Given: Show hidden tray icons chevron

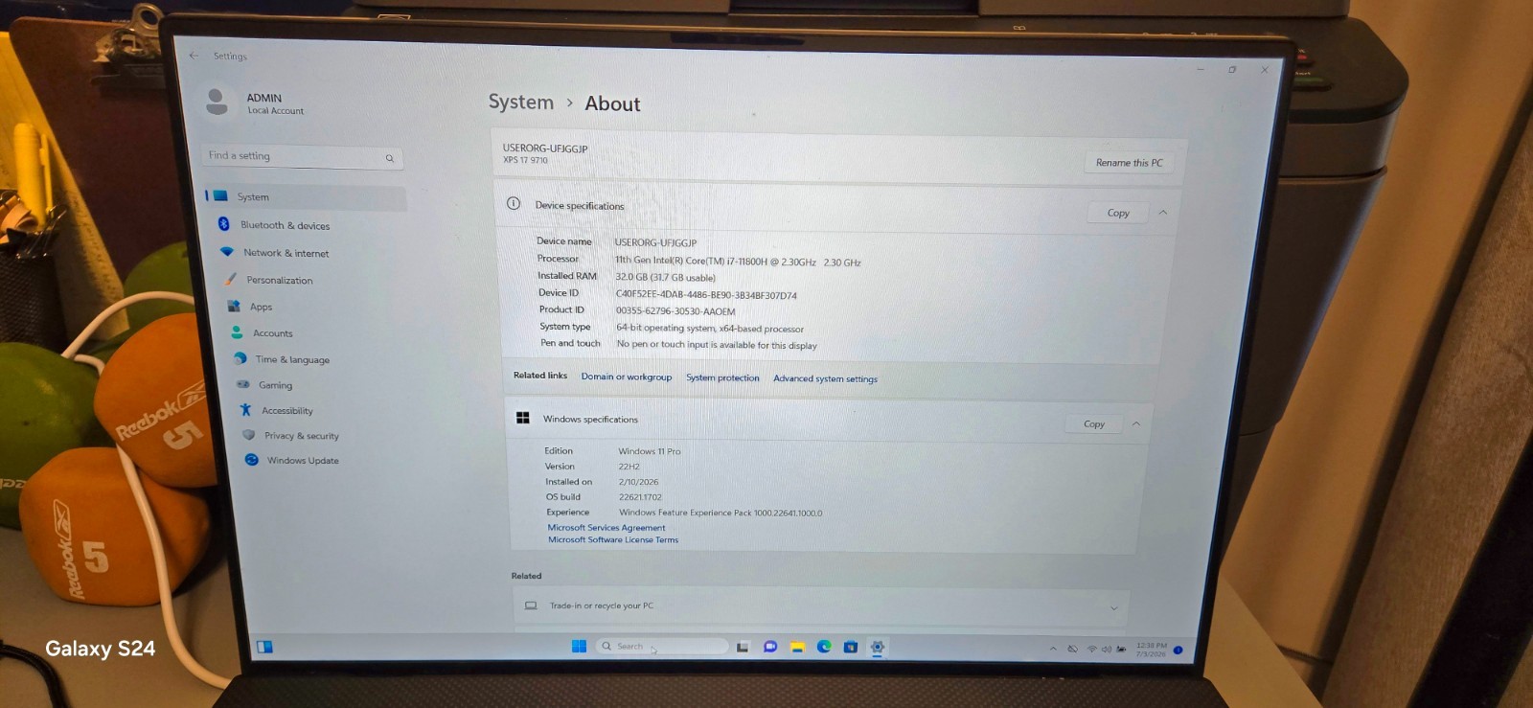Looking at the screenshot, I should pyautogui.click(x=1053, y=649).
